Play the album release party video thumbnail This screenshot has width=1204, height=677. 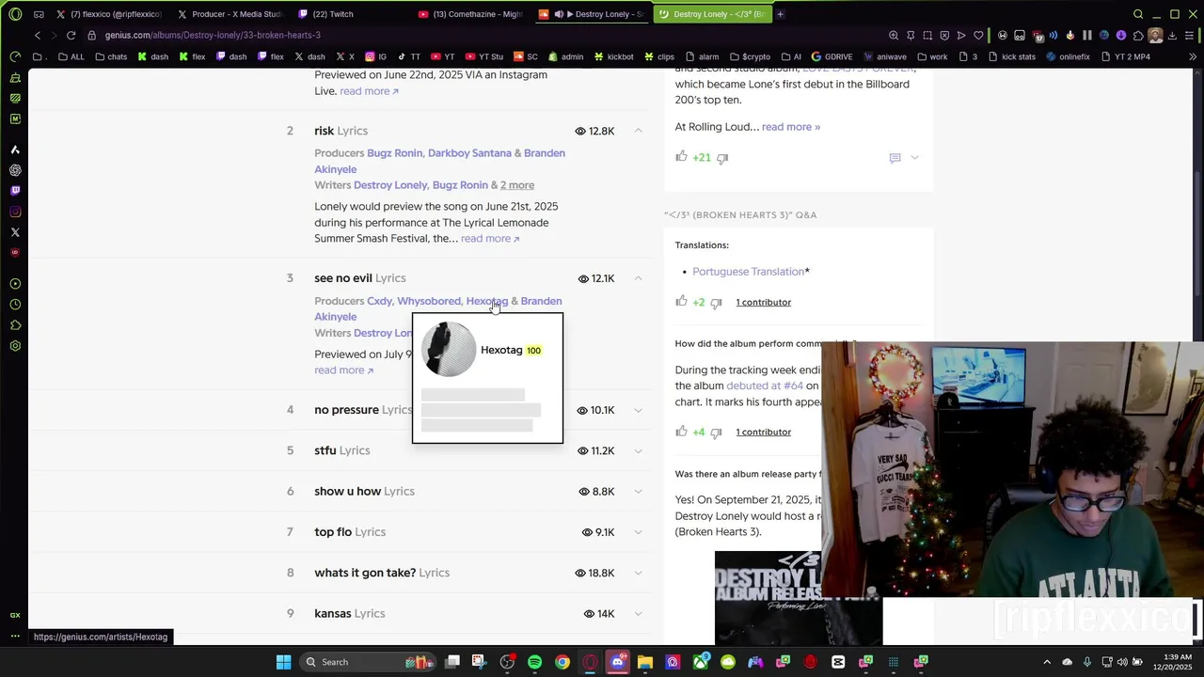point(799,597)
